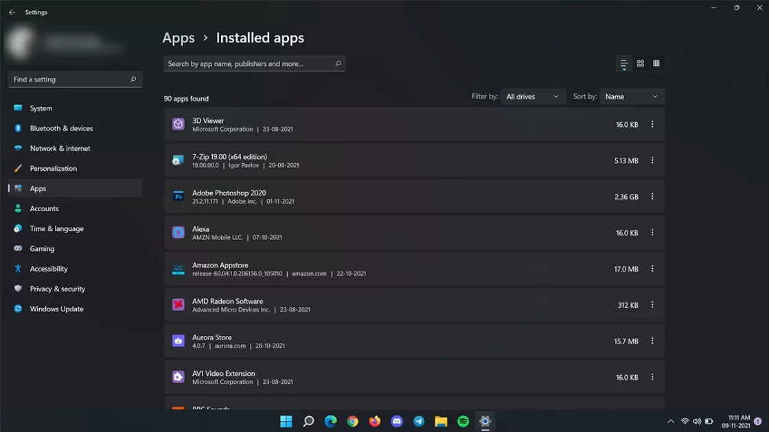Open Windows Update settings section
Viewport: 769px width, 432px height.
[56, 309]
